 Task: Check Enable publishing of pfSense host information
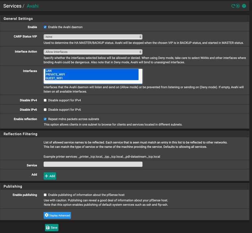coord(45,195)
